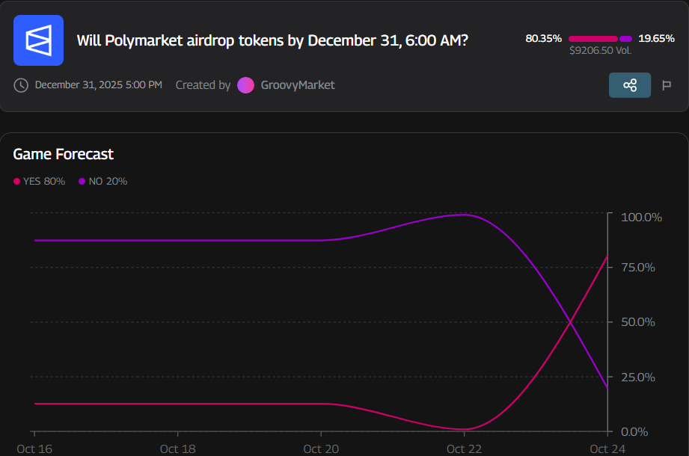Click the flag report icon
Viewport: 689px width, 456px height.
pos(667,85)
